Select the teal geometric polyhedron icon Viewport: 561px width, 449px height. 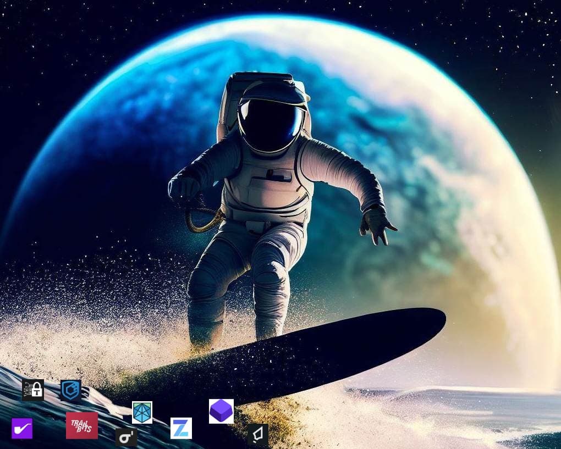(x=142, y=412)
